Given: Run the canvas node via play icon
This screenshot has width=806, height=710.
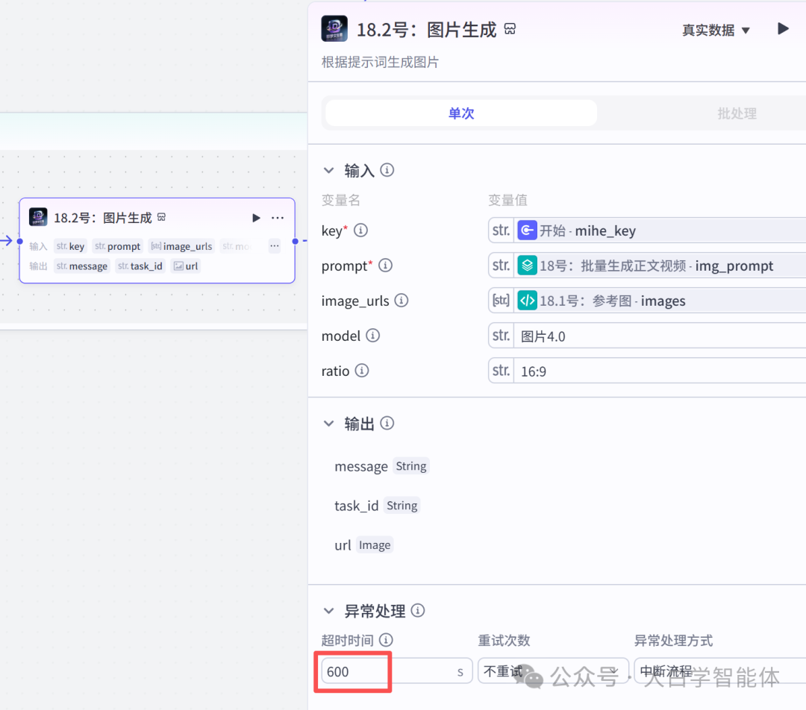Looking at the screenshot, I should (256, 218).
